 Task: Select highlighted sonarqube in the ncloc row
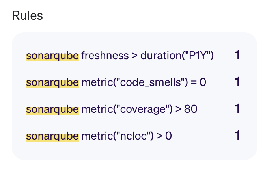(x=52, y=136)
